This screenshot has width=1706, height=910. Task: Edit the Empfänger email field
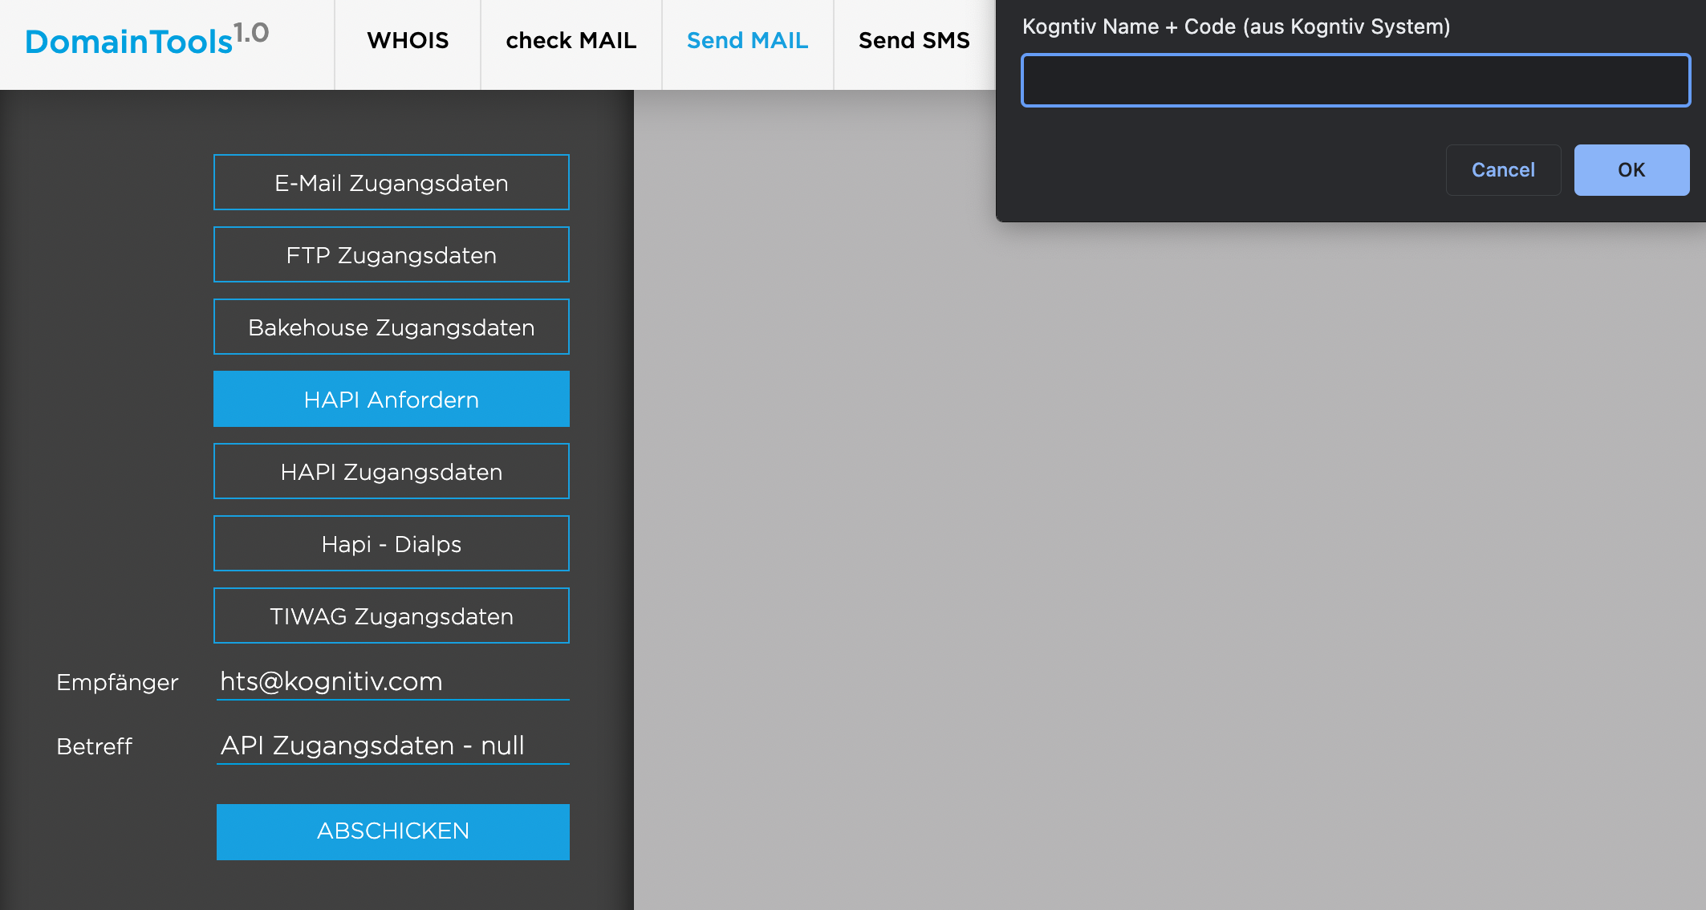pyautogui.click(x=392, y=681)
